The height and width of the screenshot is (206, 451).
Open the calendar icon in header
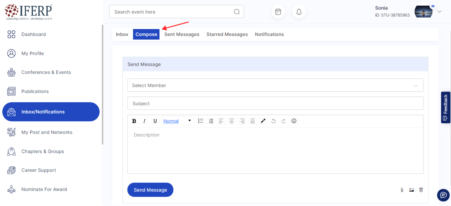(278, 12)
